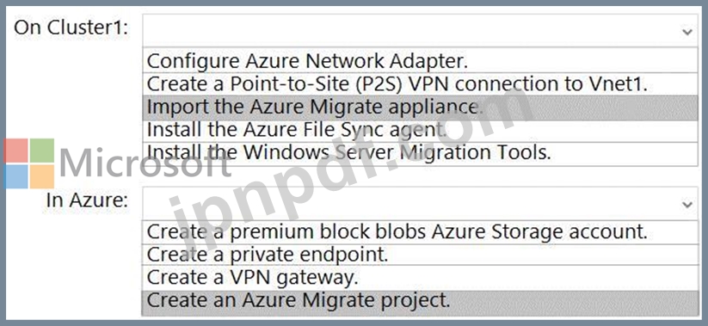Open the empty In Azure combo box

421,203
